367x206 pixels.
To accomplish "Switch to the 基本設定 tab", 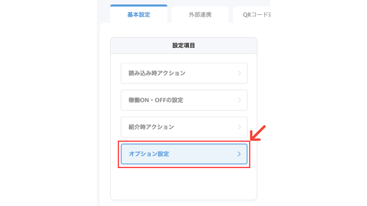I will point(138,15).
